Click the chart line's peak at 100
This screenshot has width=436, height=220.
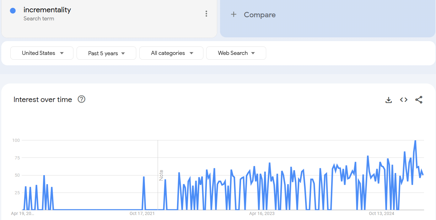[415, 141]
